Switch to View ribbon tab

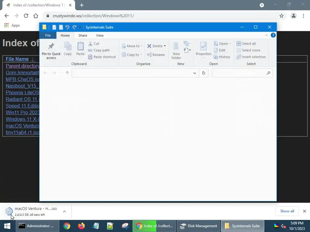[100, 36]
